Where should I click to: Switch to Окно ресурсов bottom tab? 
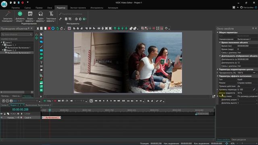pos(239,140)
